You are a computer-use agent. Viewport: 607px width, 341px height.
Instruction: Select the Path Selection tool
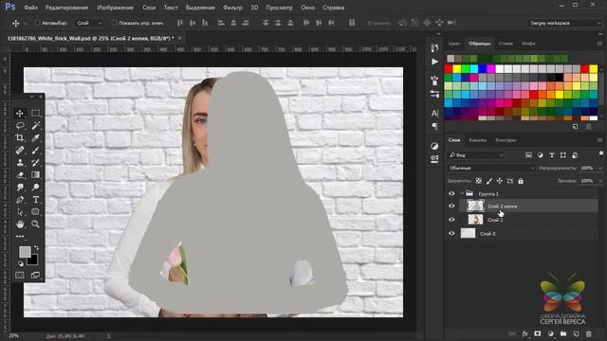[20, 212]
